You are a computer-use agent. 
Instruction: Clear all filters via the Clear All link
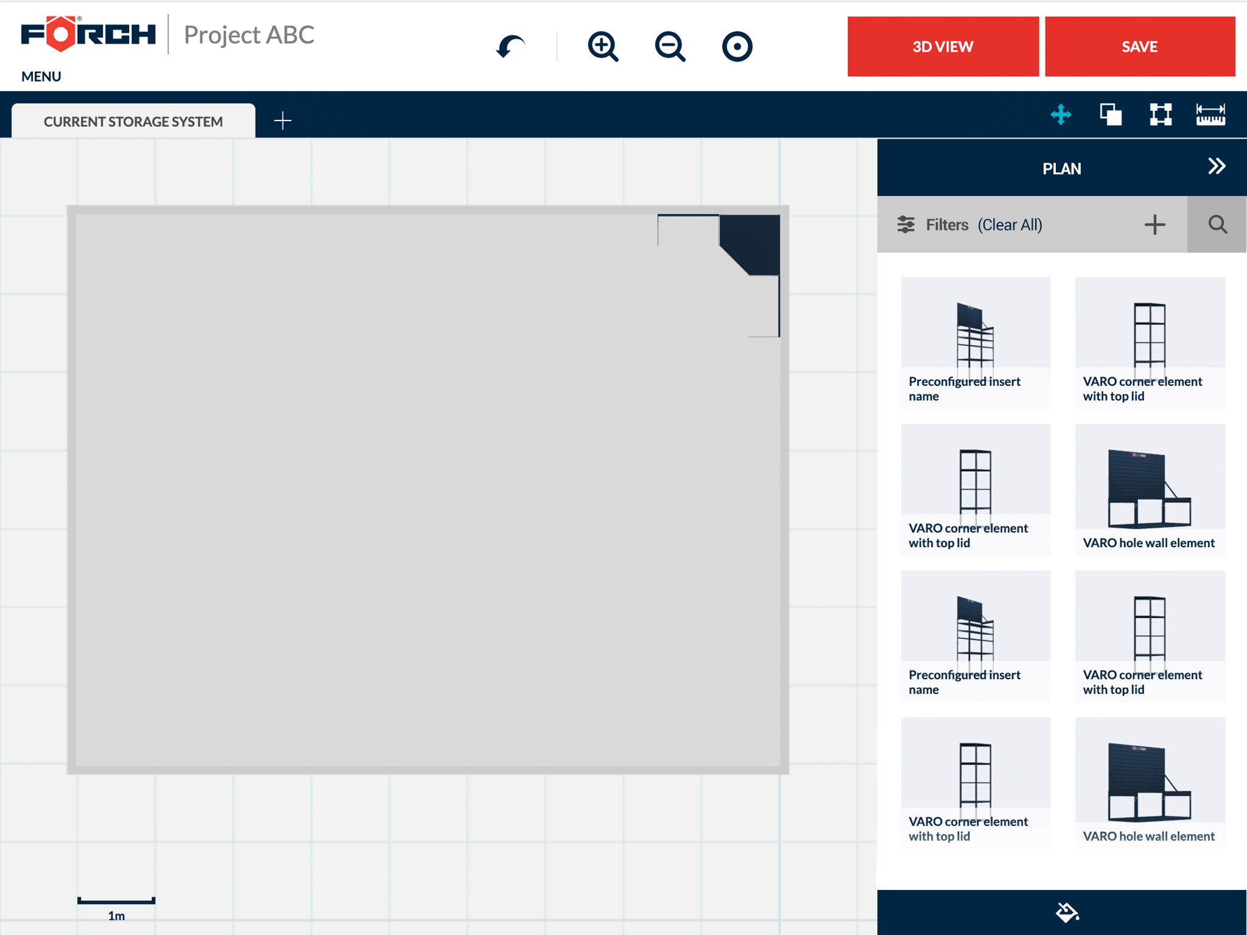1010,225
